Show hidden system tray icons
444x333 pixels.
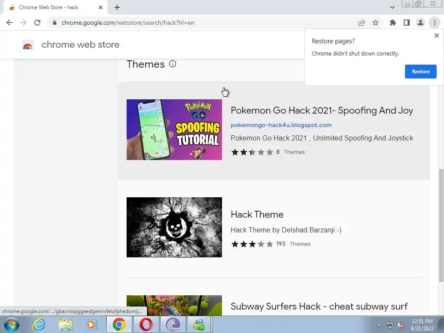click(x=379, y=325)
